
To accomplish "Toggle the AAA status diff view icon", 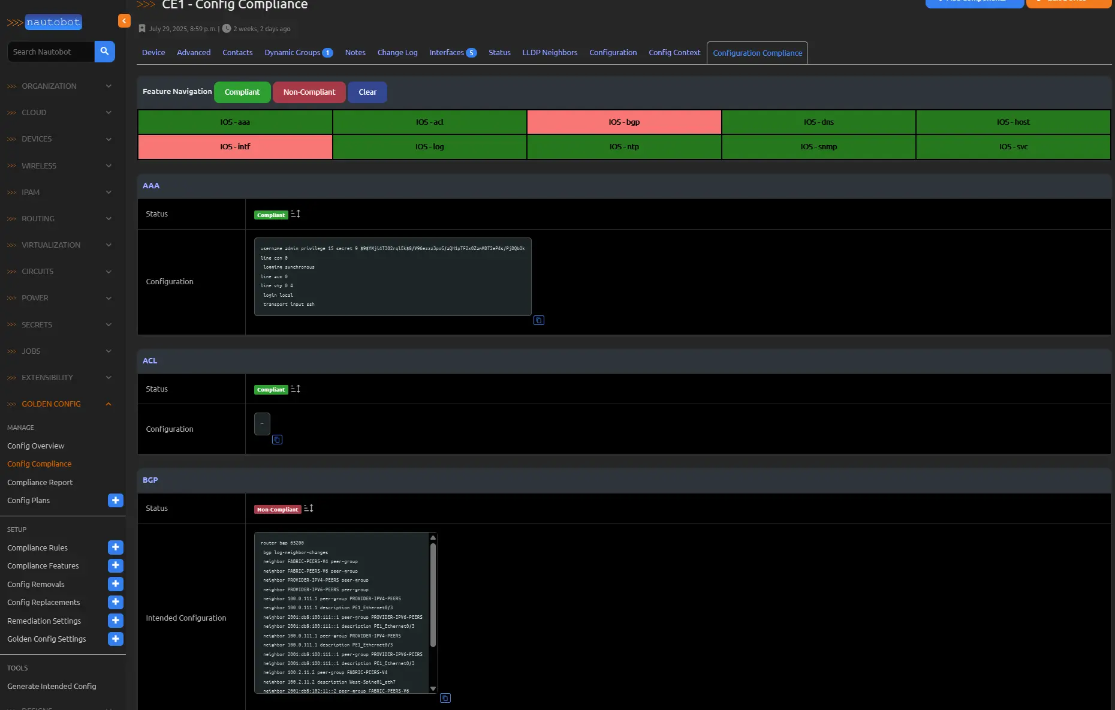I will [296, 214].
